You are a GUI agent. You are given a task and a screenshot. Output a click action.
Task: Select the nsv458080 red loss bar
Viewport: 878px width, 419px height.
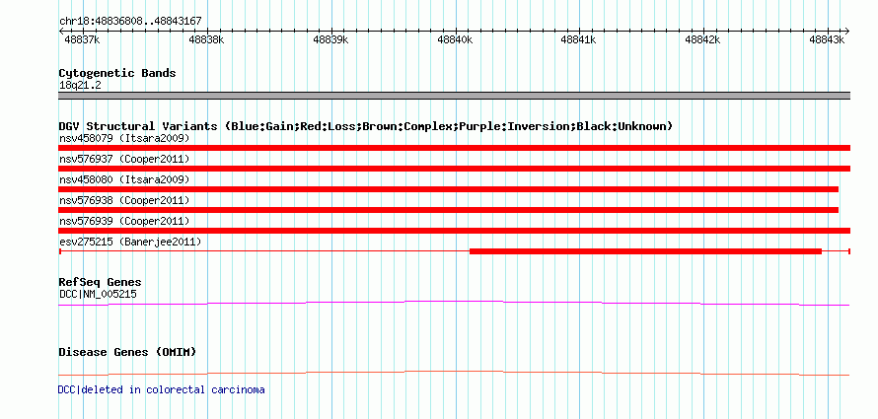tap(448, 189)
